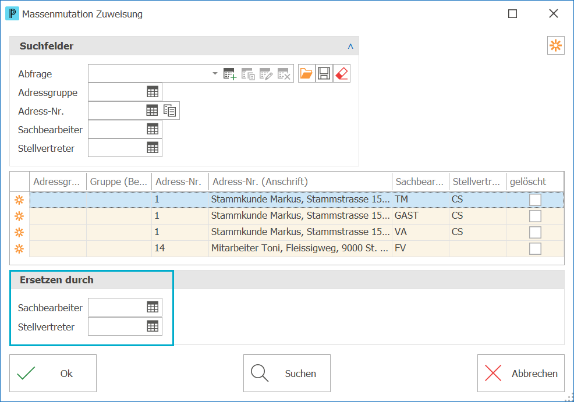This screenshot has height=402, width=574.
Task: Open Adressgruppe lookup grid icon
Action: pyautogui.click(x=153, y=92)
